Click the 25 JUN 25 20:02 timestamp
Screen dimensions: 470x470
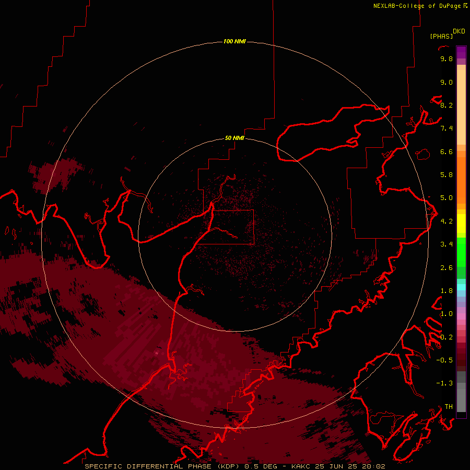click(x=350, y=466)
